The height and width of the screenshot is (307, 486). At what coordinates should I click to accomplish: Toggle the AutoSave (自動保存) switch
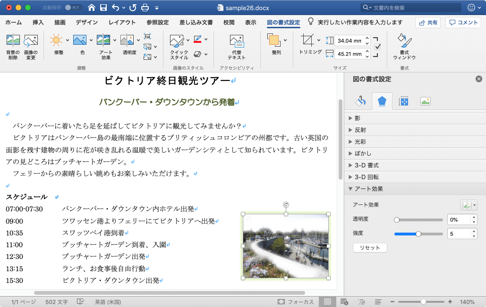click(73, 8)
